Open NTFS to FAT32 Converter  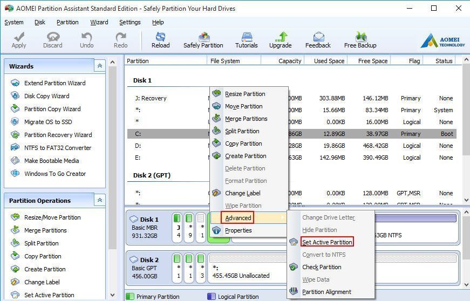51,148
